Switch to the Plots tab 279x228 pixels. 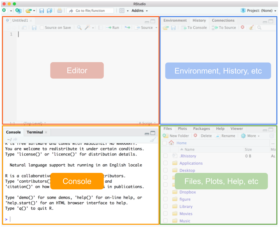(182, 129)
